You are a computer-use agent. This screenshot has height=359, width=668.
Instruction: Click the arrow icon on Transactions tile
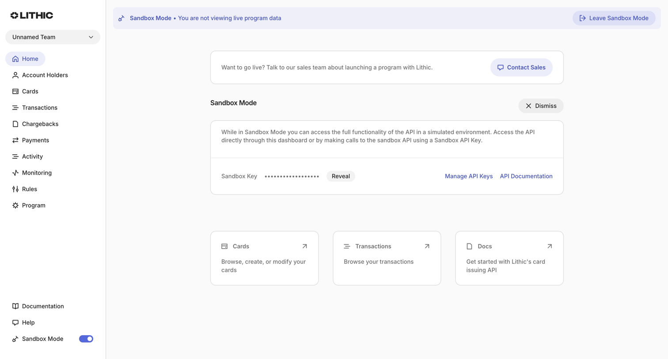click(x=427, y=246)
